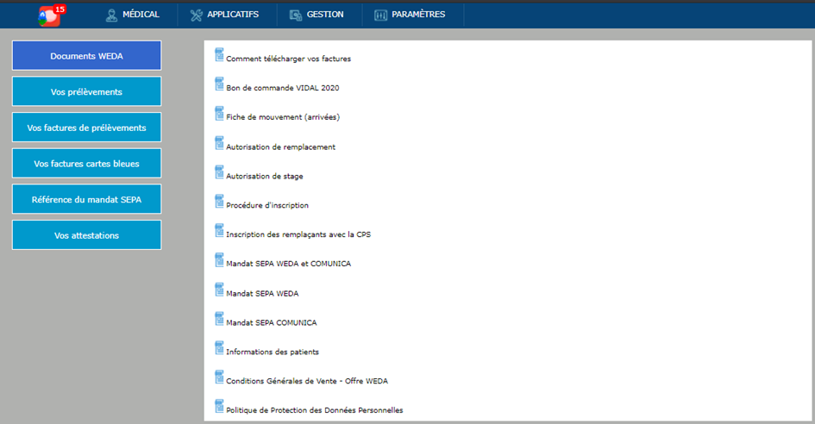This screenshot has height=424, width=815.
Task: Show Vos prélèvements section
Action: [x=86, y=91]
